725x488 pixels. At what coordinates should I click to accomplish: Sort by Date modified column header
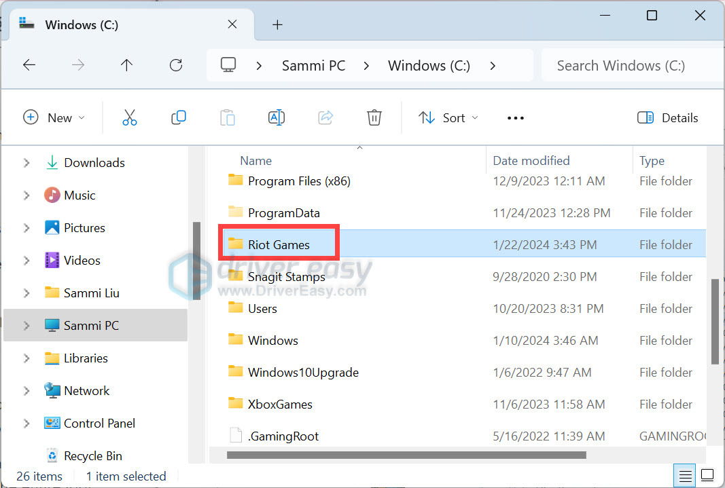point(531,161)
